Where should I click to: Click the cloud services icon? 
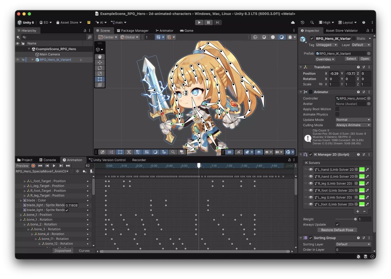pyautogui.click(x=293, y=22)
